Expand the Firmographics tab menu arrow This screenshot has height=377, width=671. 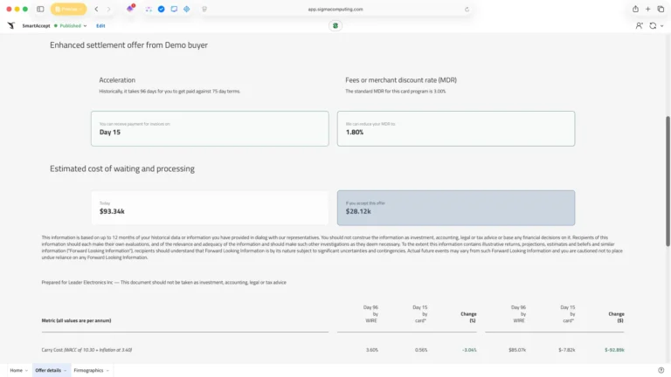(x=107, y=370)
